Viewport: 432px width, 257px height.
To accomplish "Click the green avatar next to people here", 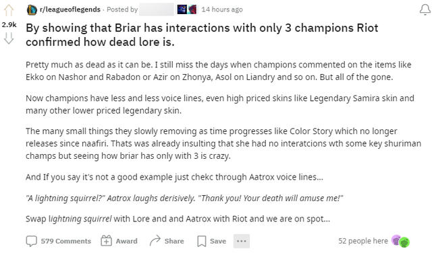I will (404, 242).
